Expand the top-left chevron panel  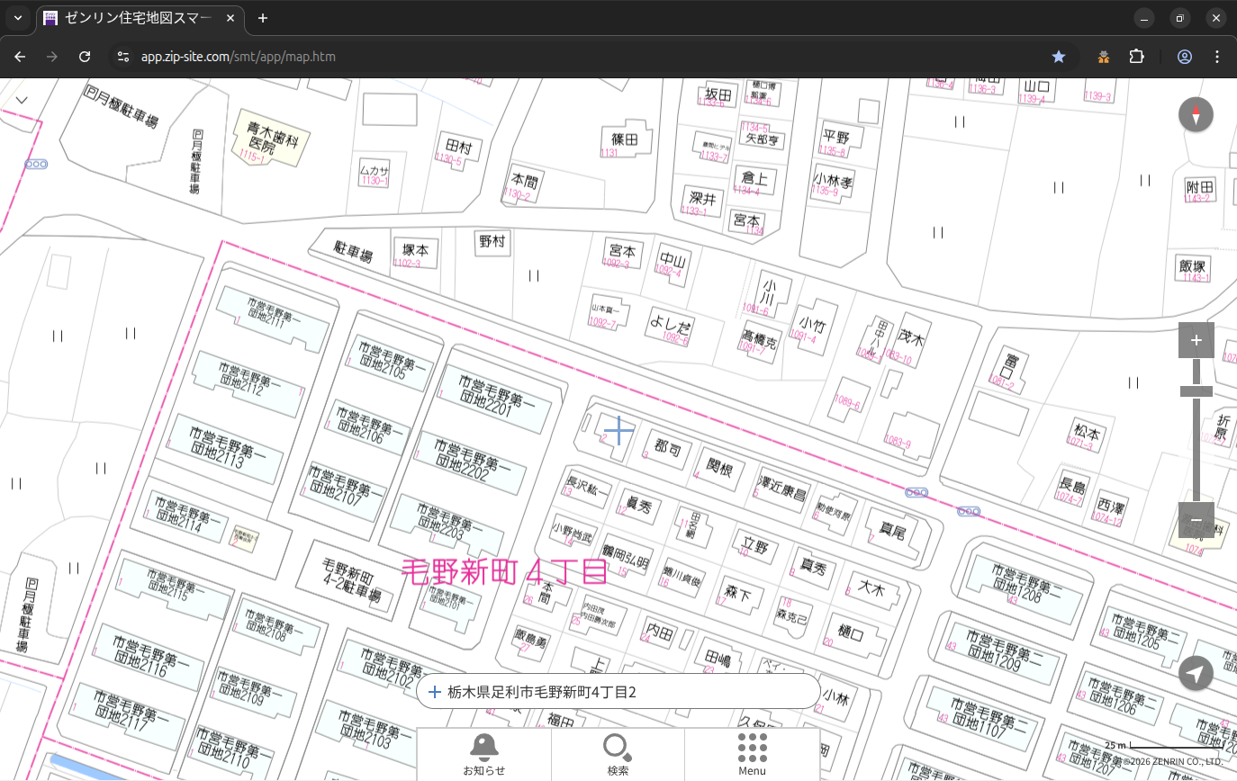click(x=22, y=100)
